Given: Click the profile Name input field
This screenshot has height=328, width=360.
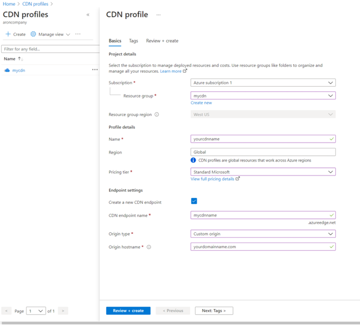Looking at the screenshot, I should point(263,139).
